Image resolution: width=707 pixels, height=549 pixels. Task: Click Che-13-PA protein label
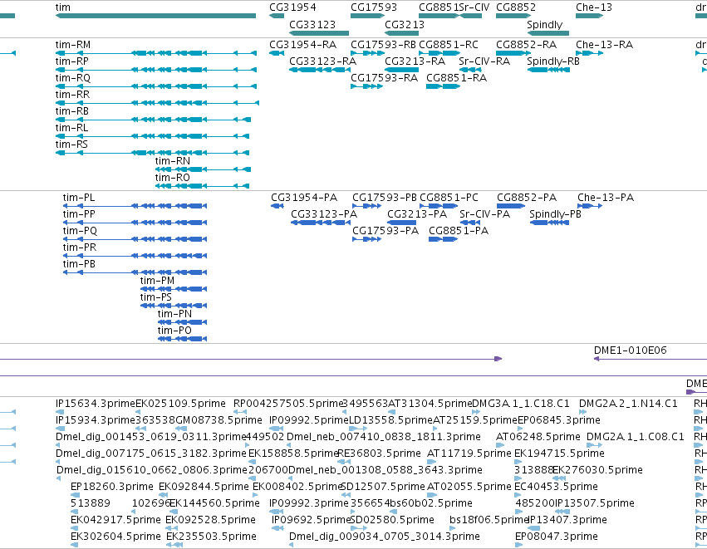click(x=606, y=198)
